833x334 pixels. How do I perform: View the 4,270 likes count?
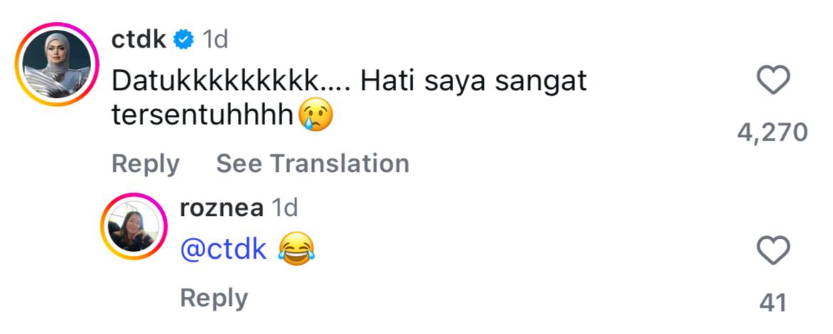pos(772,131)
